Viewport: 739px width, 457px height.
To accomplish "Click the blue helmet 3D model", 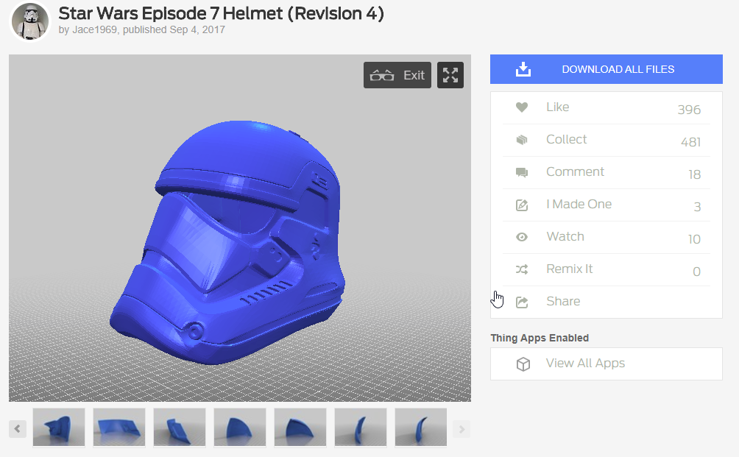I will tap(227, 243).
